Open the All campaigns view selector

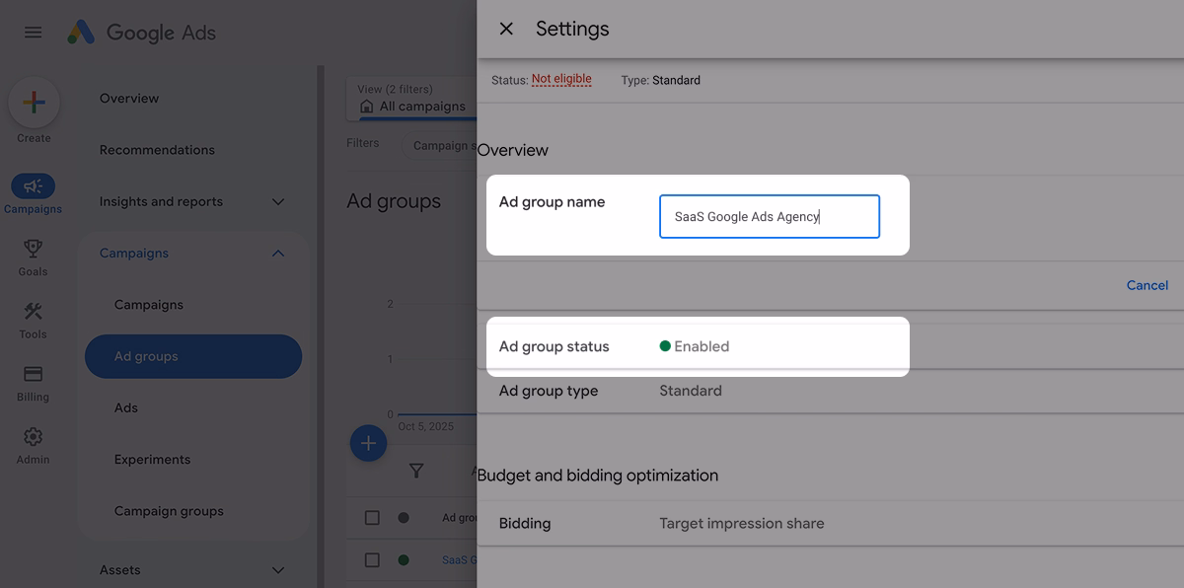(412, 99)
